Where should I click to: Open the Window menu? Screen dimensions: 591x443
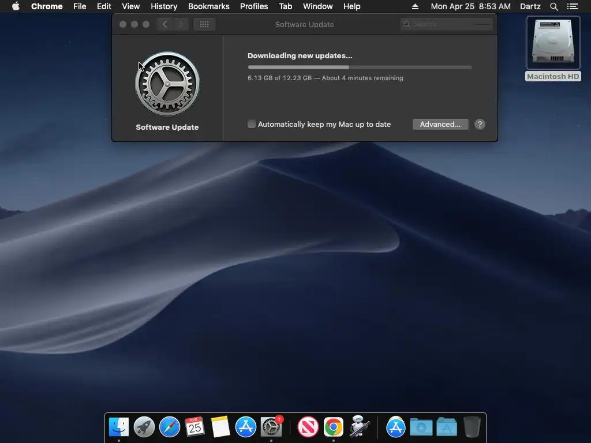pos(318,6)
